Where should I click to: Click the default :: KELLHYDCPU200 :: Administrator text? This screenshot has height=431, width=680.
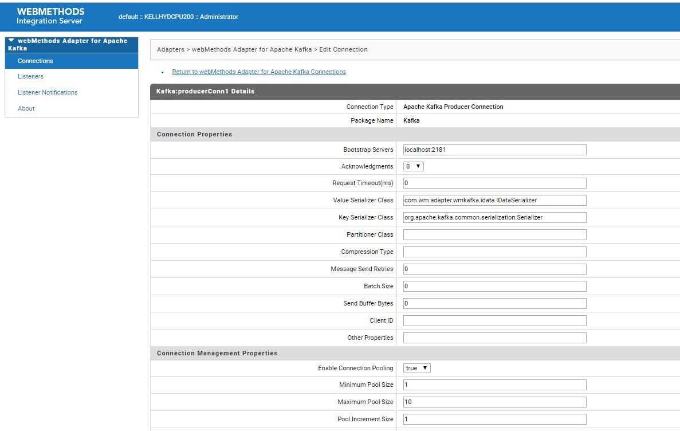point(178,17)
